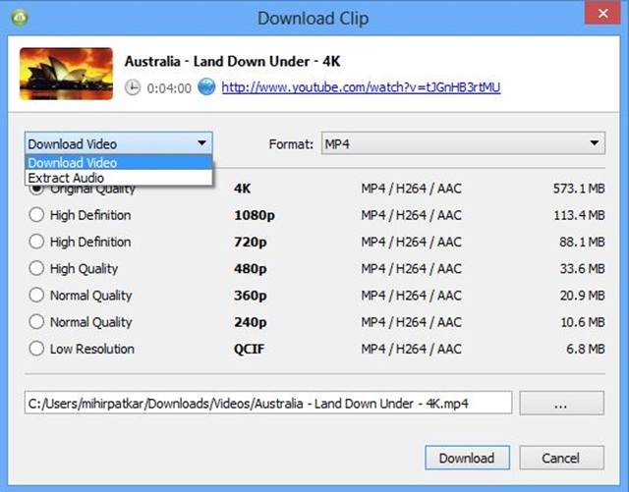Click the bold 1080p resolution label
The image size is (629, 492).
[x=255, y=215]
